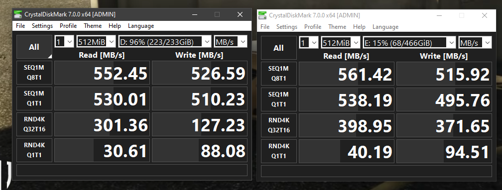The width and height of the screenshot is (502, 190).
Task: Open Language menu in left window
Action: click(141, 26)
